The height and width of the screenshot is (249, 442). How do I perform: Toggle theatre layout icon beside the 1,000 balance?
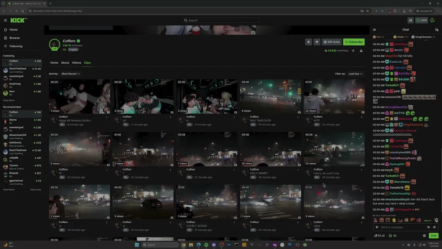[410, 20]
